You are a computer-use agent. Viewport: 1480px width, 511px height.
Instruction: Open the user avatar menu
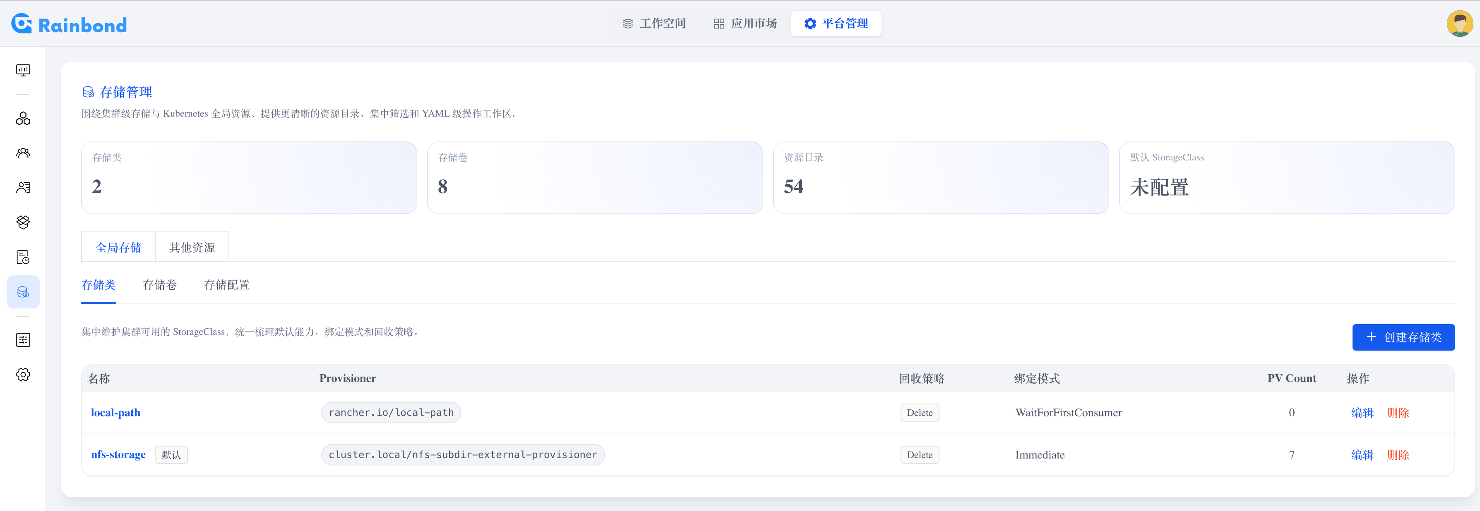click(1459, 24)
